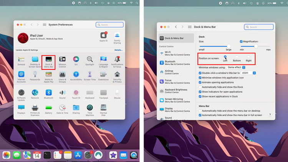Launch App Store from the Dock
The width and height of the screenshot is (288, 162).
pyautogui.click(x=78, y=155)
